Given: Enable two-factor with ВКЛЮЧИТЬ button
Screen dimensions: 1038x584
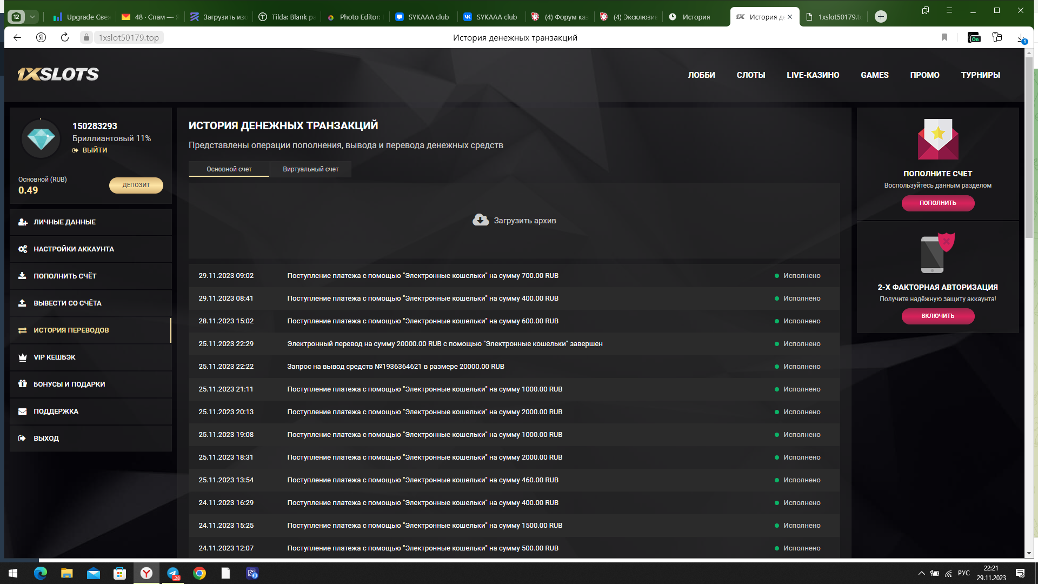Looking at the screenshot, I should [x=937, y=316].
